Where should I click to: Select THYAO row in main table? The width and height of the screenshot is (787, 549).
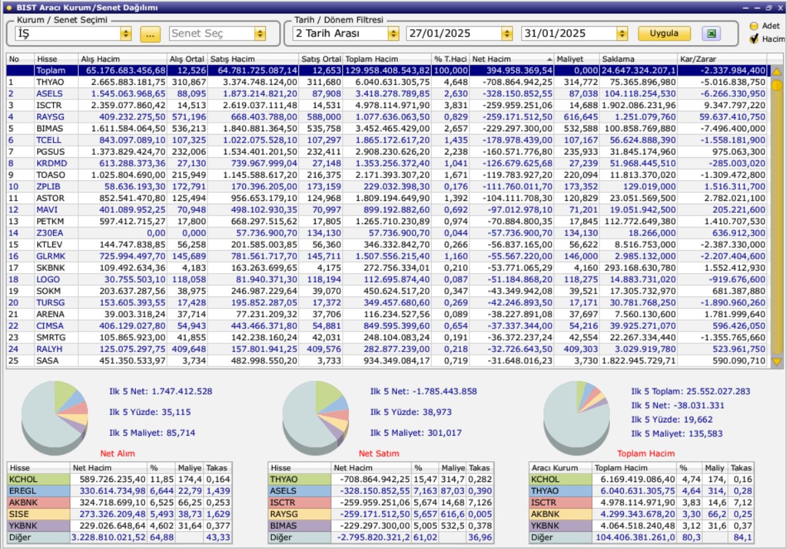[x=387, y=82]
